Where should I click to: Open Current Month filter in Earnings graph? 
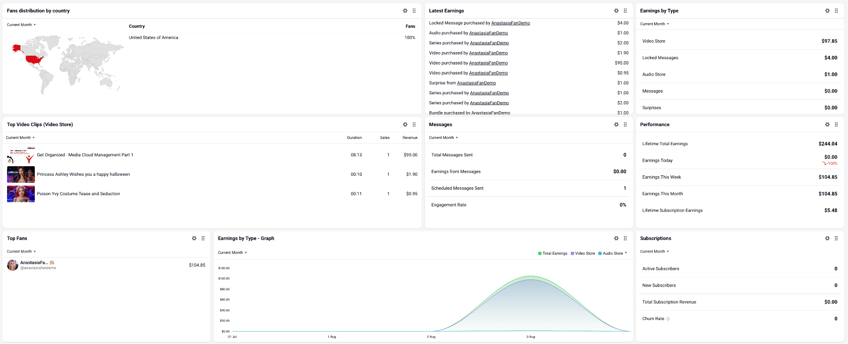[232, 253]
